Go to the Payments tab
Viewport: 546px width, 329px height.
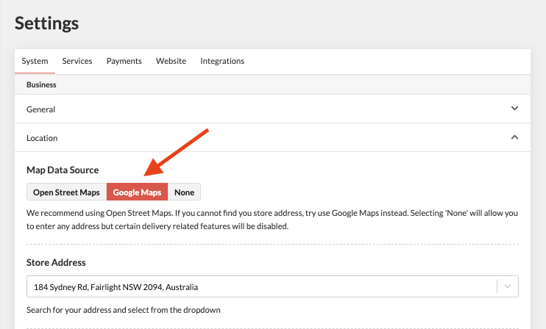[124, 61]
